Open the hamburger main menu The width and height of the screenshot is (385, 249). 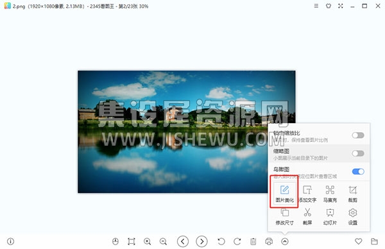click(316, 6)
